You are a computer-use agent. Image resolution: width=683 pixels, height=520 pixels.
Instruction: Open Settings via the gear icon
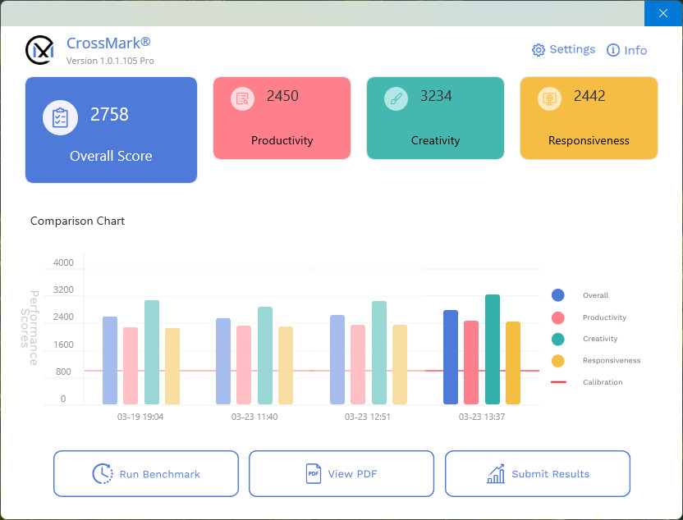(539, 50)
